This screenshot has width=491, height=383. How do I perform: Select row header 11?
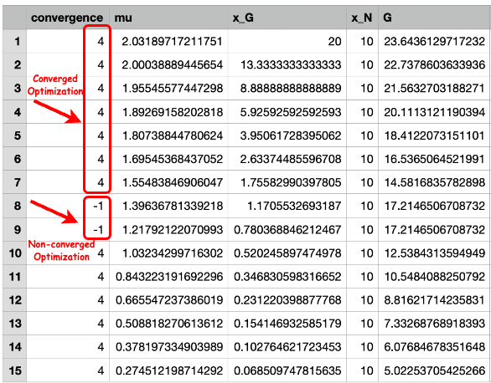[x=15, y=277]
